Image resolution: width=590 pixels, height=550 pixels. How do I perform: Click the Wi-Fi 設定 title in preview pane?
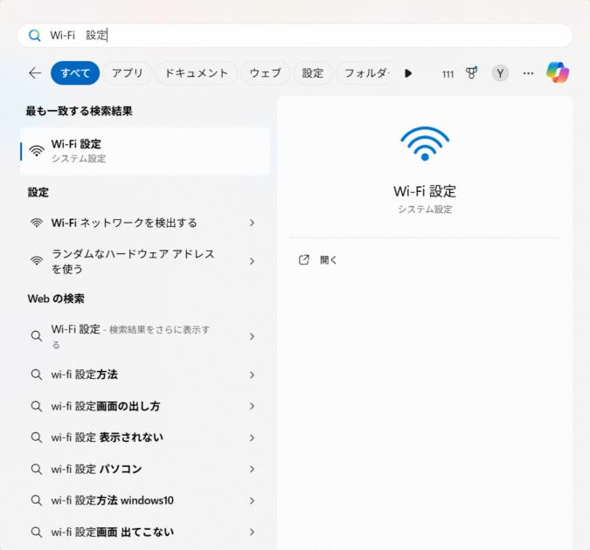point(425,191)
